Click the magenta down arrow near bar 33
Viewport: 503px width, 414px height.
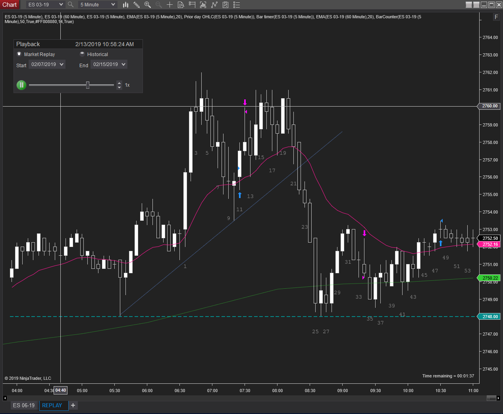pos(364,233)
